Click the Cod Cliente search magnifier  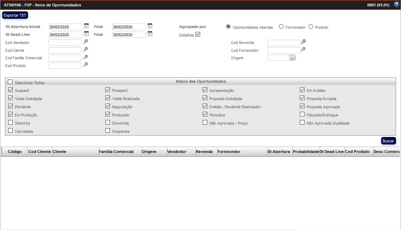tap(86, 50)
